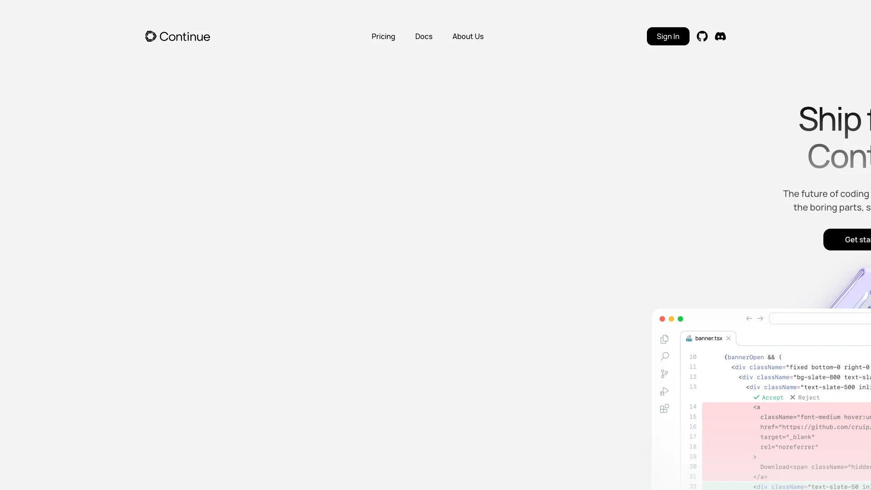Screen dimensions: 871x490
Task: Close the banner.tsx tab
Action: (x=729, y=338)
